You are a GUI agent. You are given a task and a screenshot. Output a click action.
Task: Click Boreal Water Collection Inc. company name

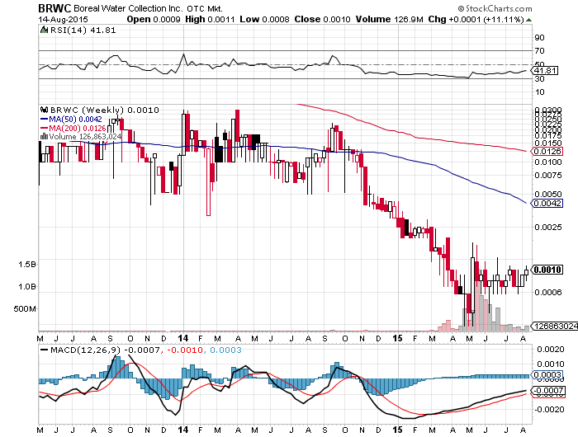point(128,8)
